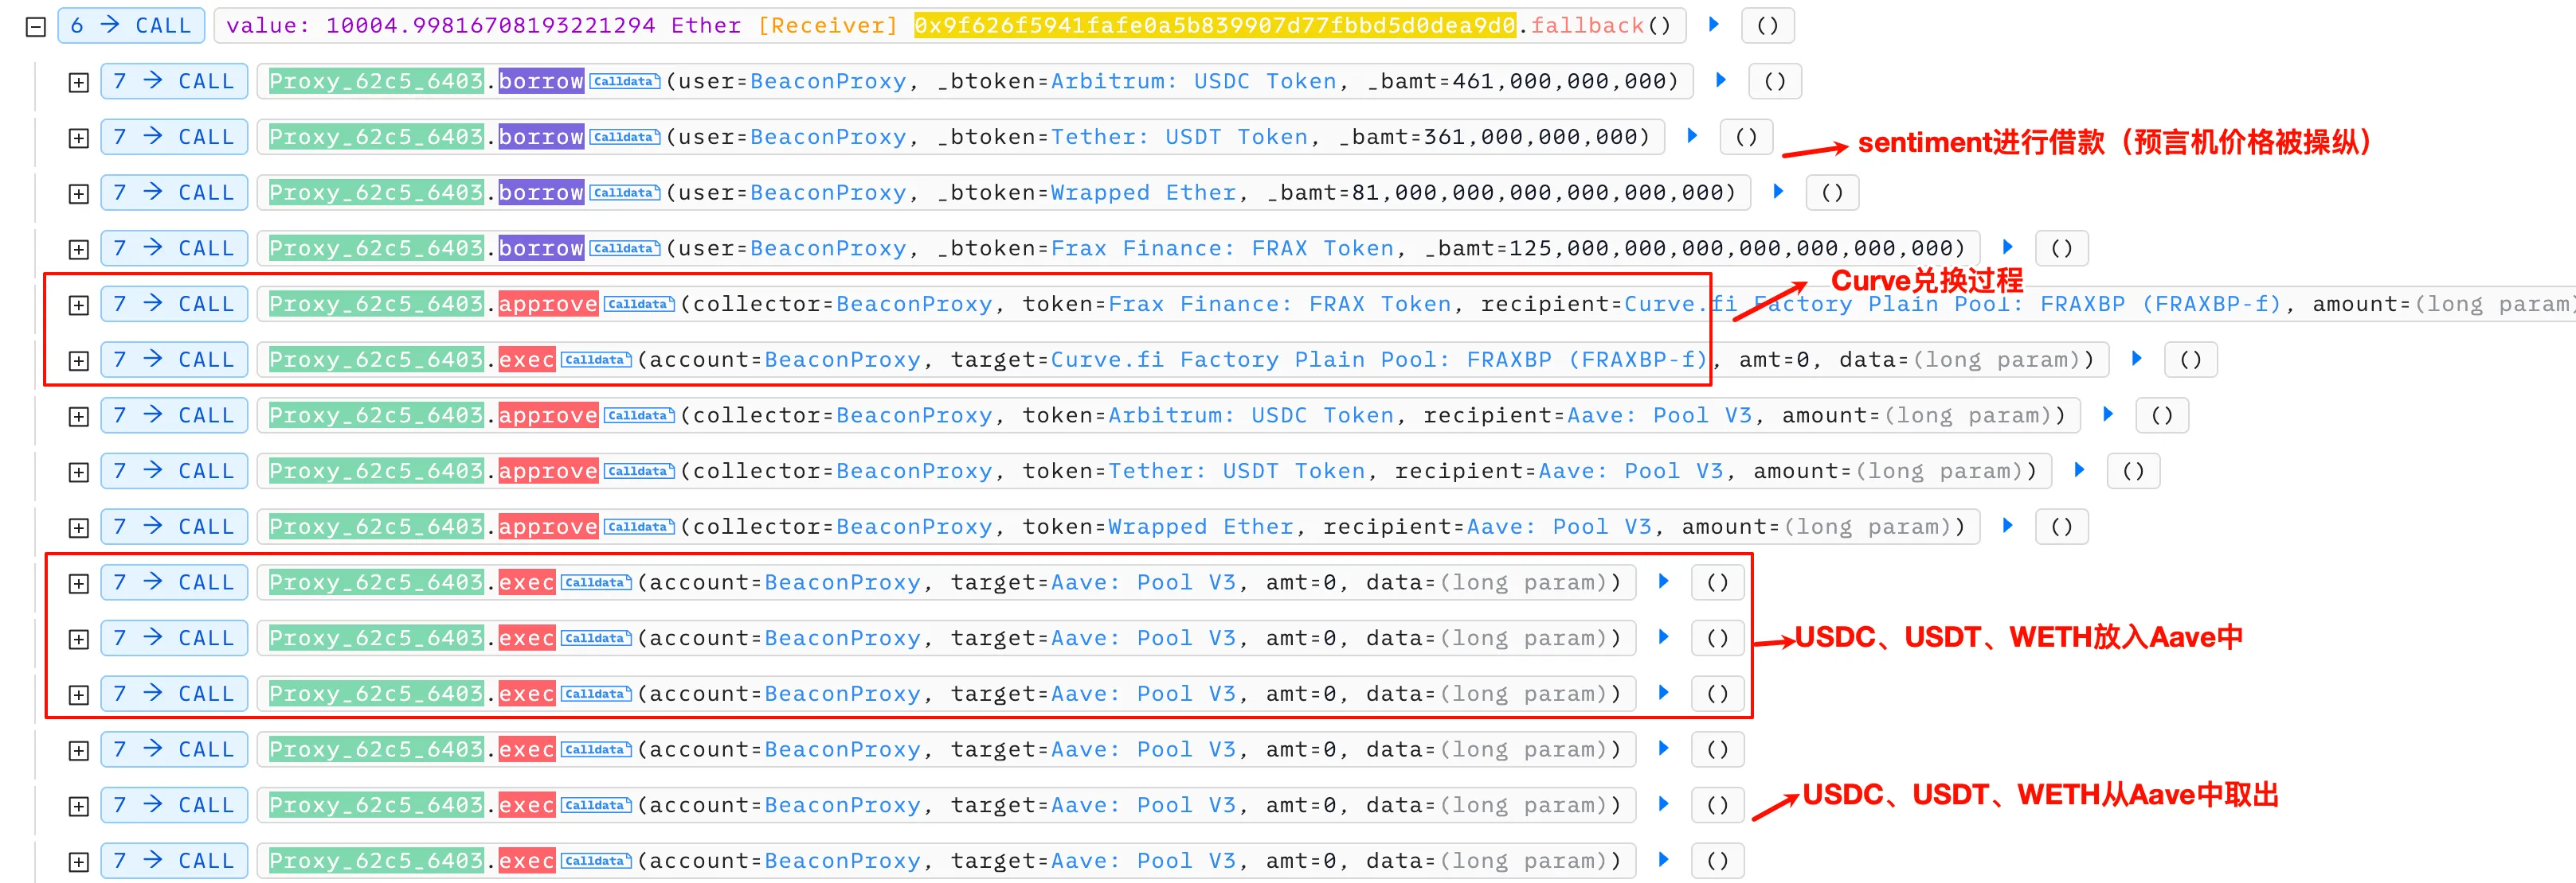The height and width of the screenshot is (883, 2576).
Task: Select the approve method on USDC Token row
Action: pyautogui.click(x=548, y=414)
